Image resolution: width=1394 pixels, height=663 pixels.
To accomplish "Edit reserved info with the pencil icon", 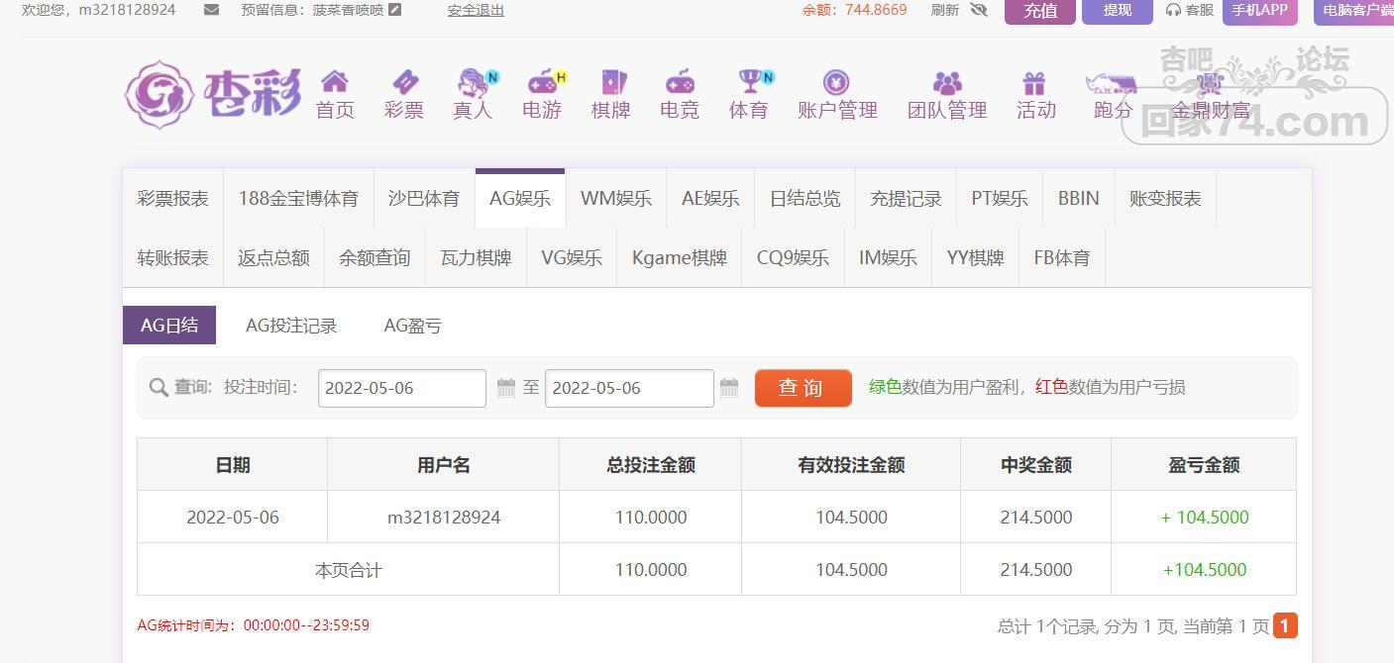I will click(x=395, y=10).
